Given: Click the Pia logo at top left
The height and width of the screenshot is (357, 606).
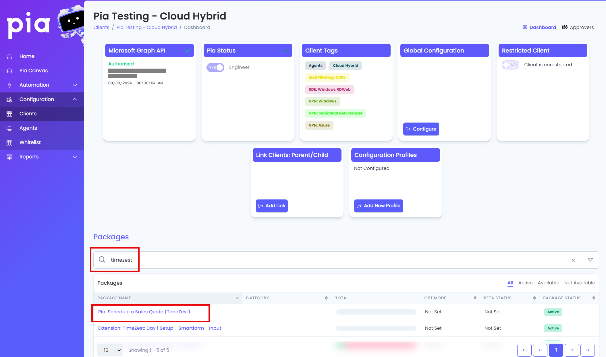Looking at the screenshot, I should tap(29, 25).
